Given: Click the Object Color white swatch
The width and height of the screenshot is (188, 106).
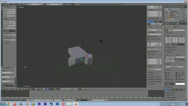Looking at the screenshot, I should tap(180, 84).
